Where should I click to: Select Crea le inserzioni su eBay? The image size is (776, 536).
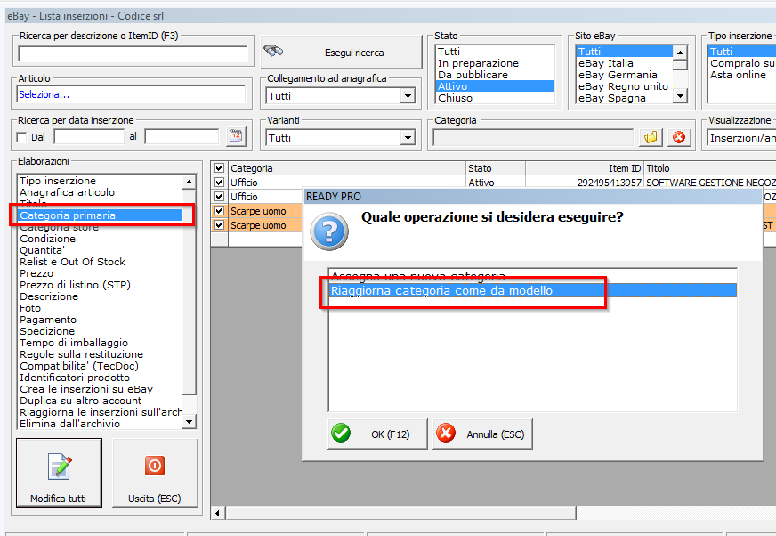[100, 389]
